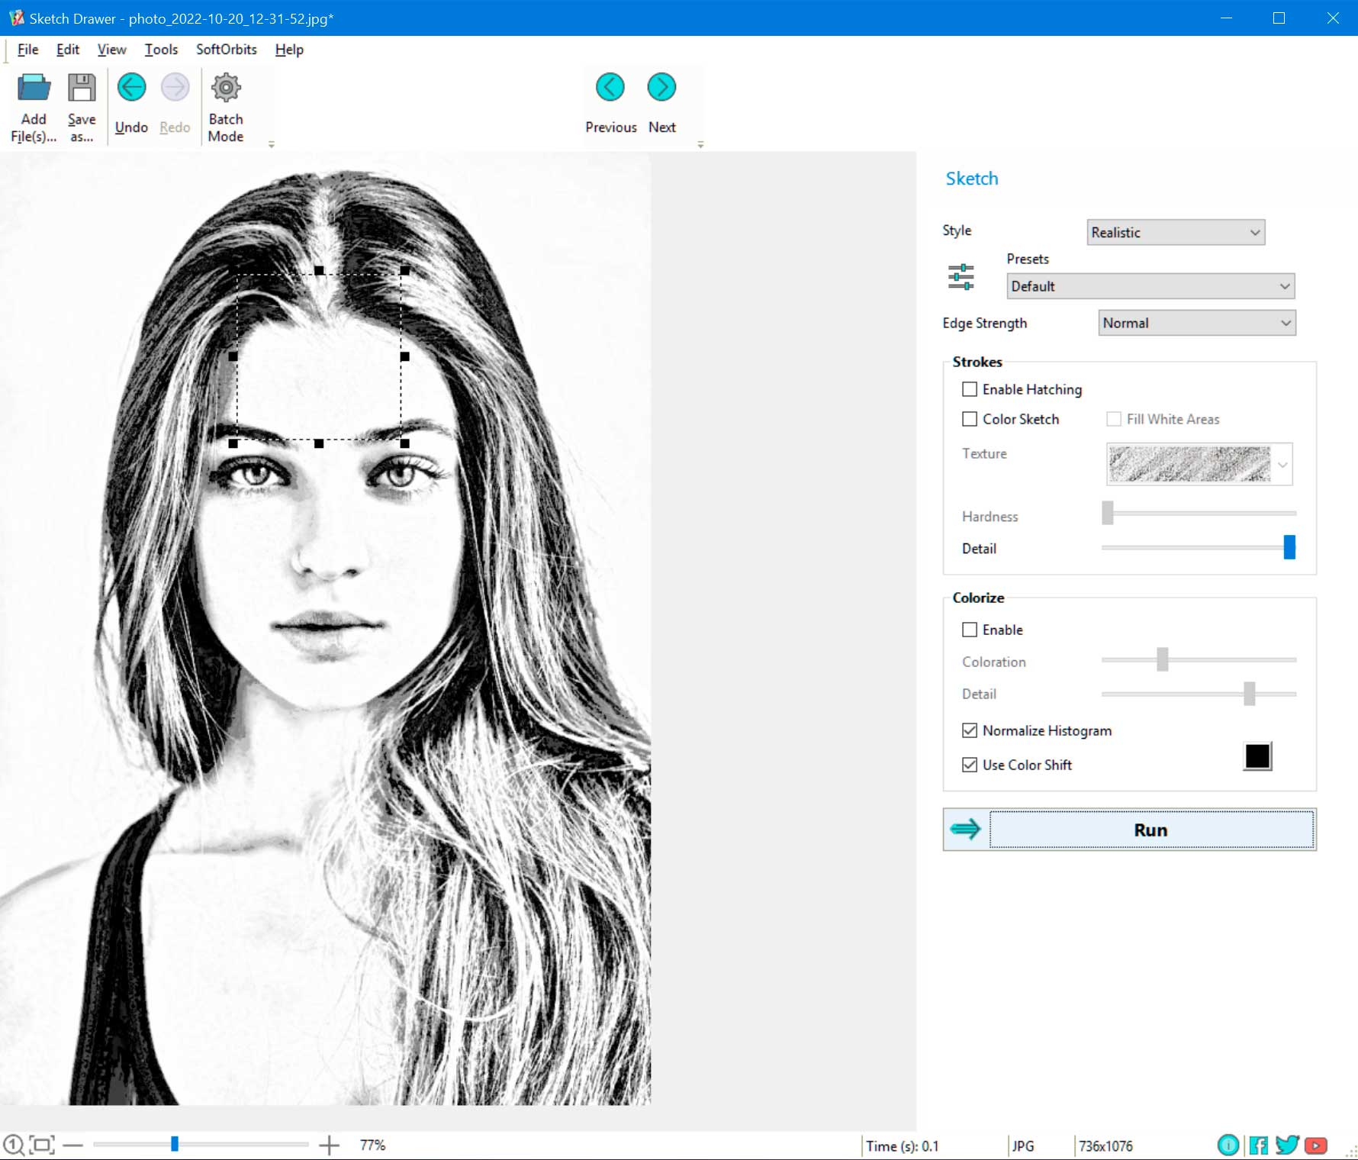Open the SoftOrbits menu
The height and width of the screenshot is (1160, 1358).
point(226,49)
